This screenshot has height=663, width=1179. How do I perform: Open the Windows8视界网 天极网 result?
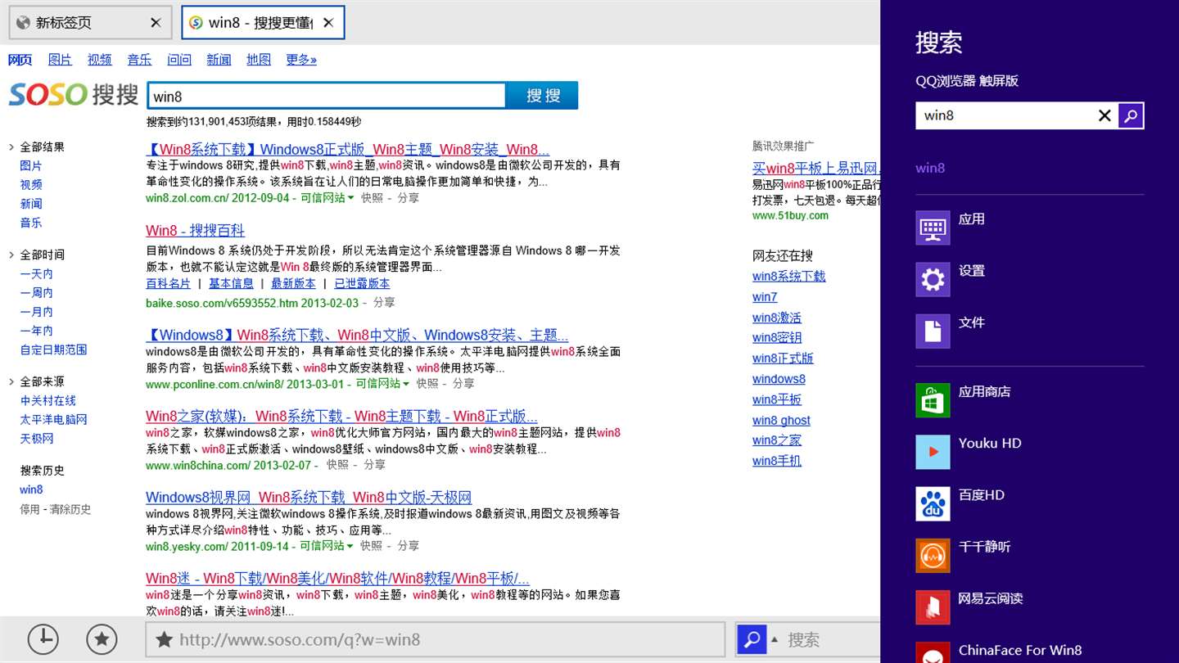click(309, 498)
